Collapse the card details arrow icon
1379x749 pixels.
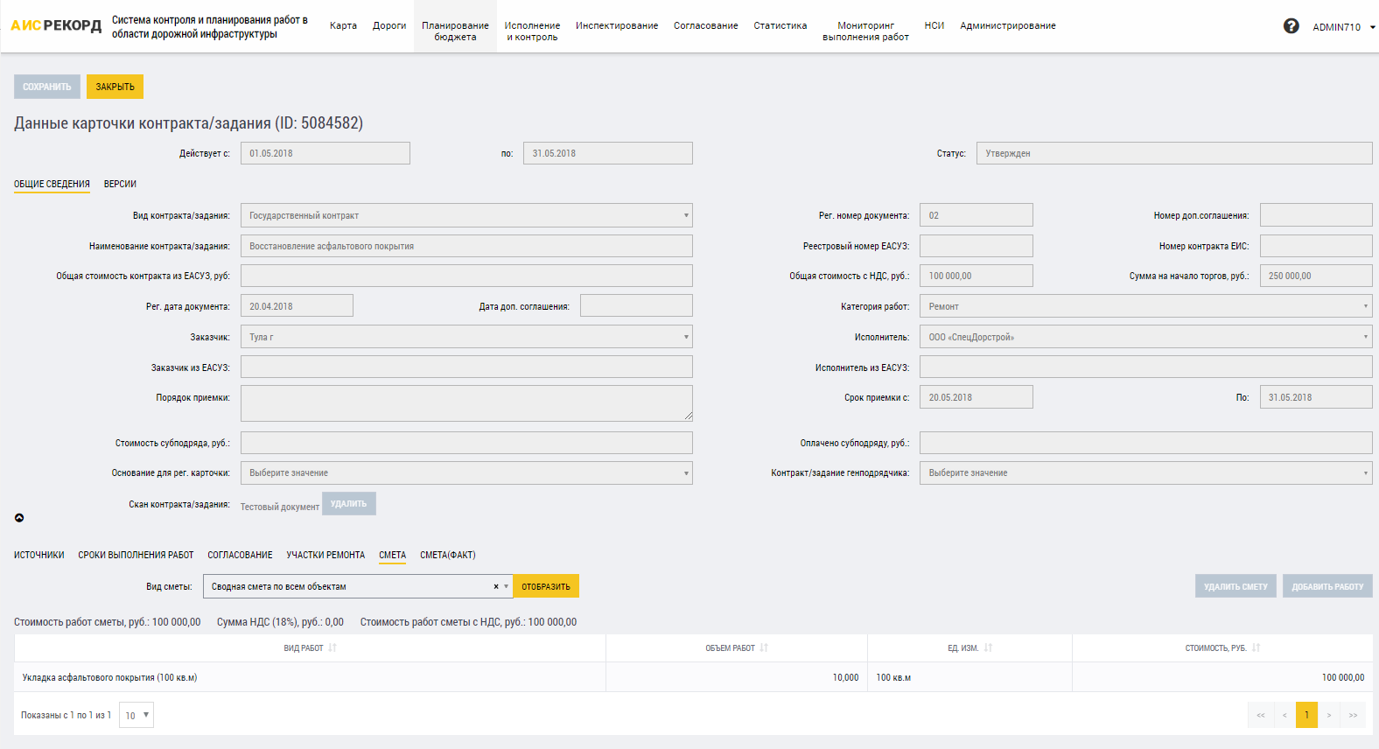(x=19, y=518)
